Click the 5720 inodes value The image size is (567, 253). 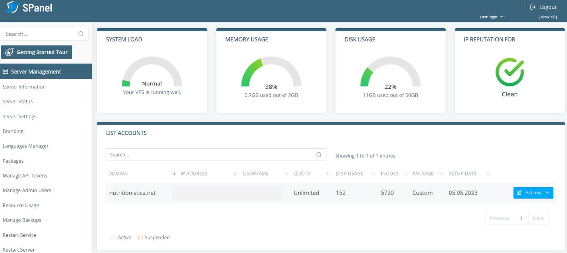coord(387,193)
